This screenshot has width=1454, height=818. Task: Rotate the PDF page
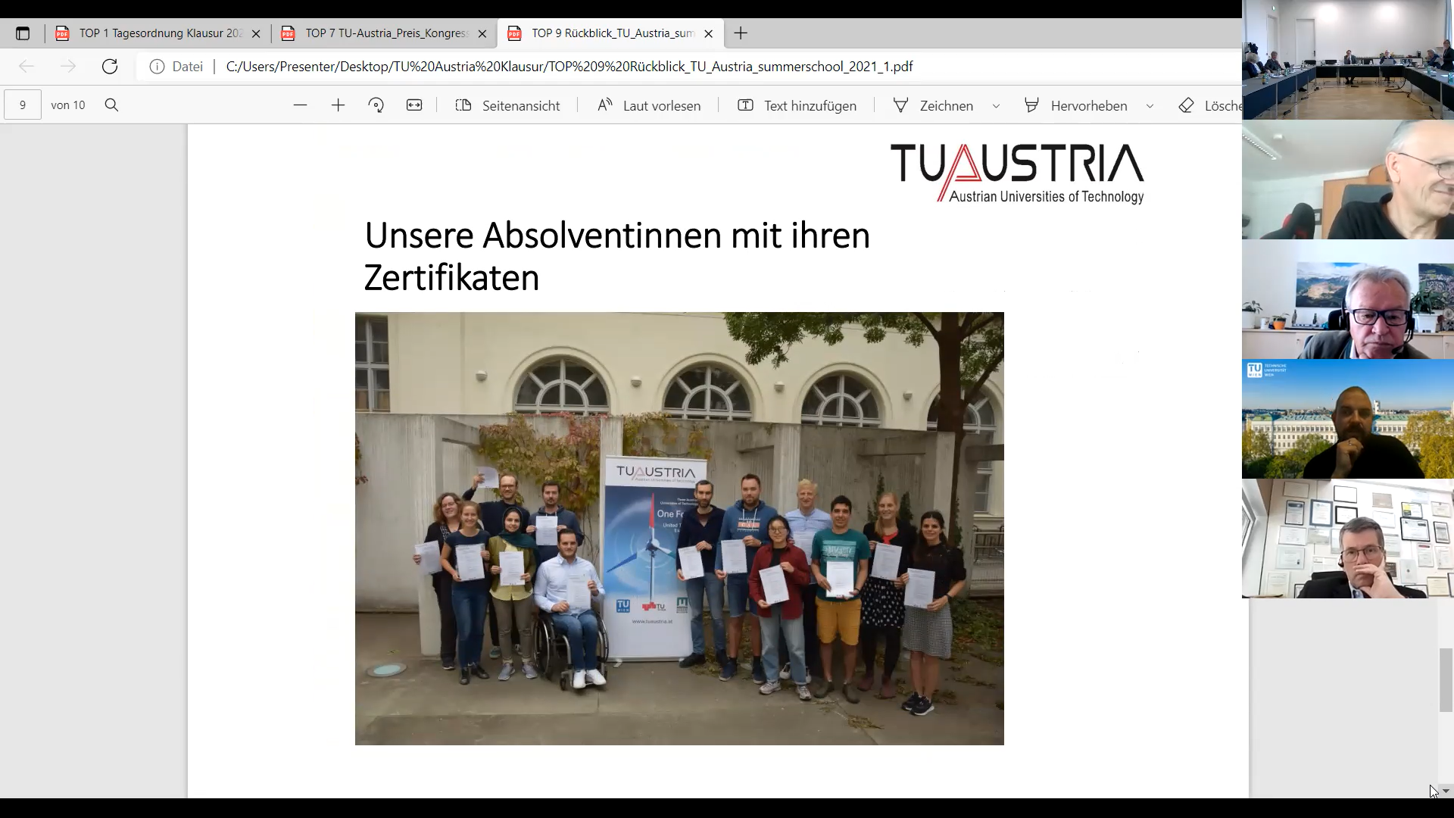click(376, 105)
